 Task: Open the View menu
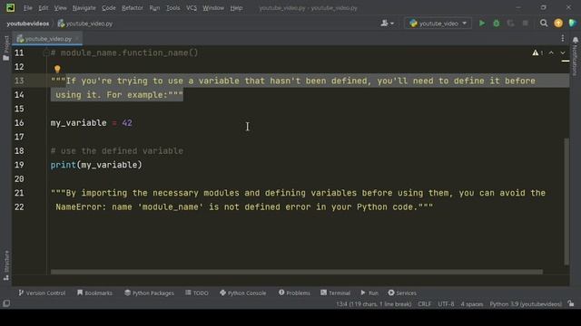pos(60,8)
